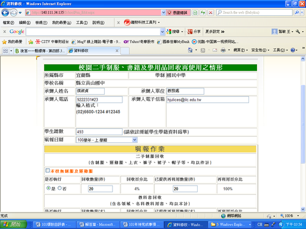306x229 pixels.
Task: Open the MagV 線上雜誌 favorites link
Action: click(x=96, y=42)
